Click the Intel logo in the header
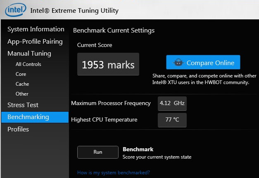The image size is (259, 178). point(15,10)
